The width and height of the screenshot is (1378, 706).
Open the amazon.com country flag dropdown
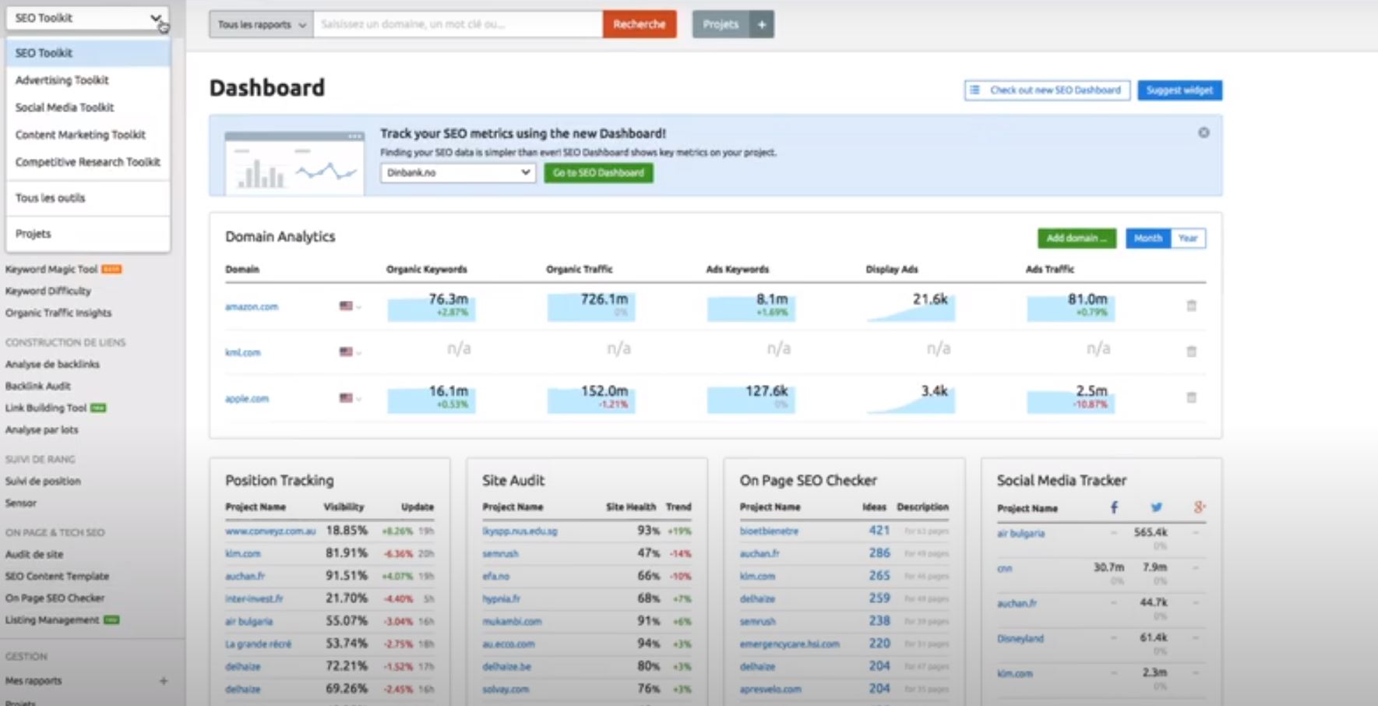[x=351, y=306]
